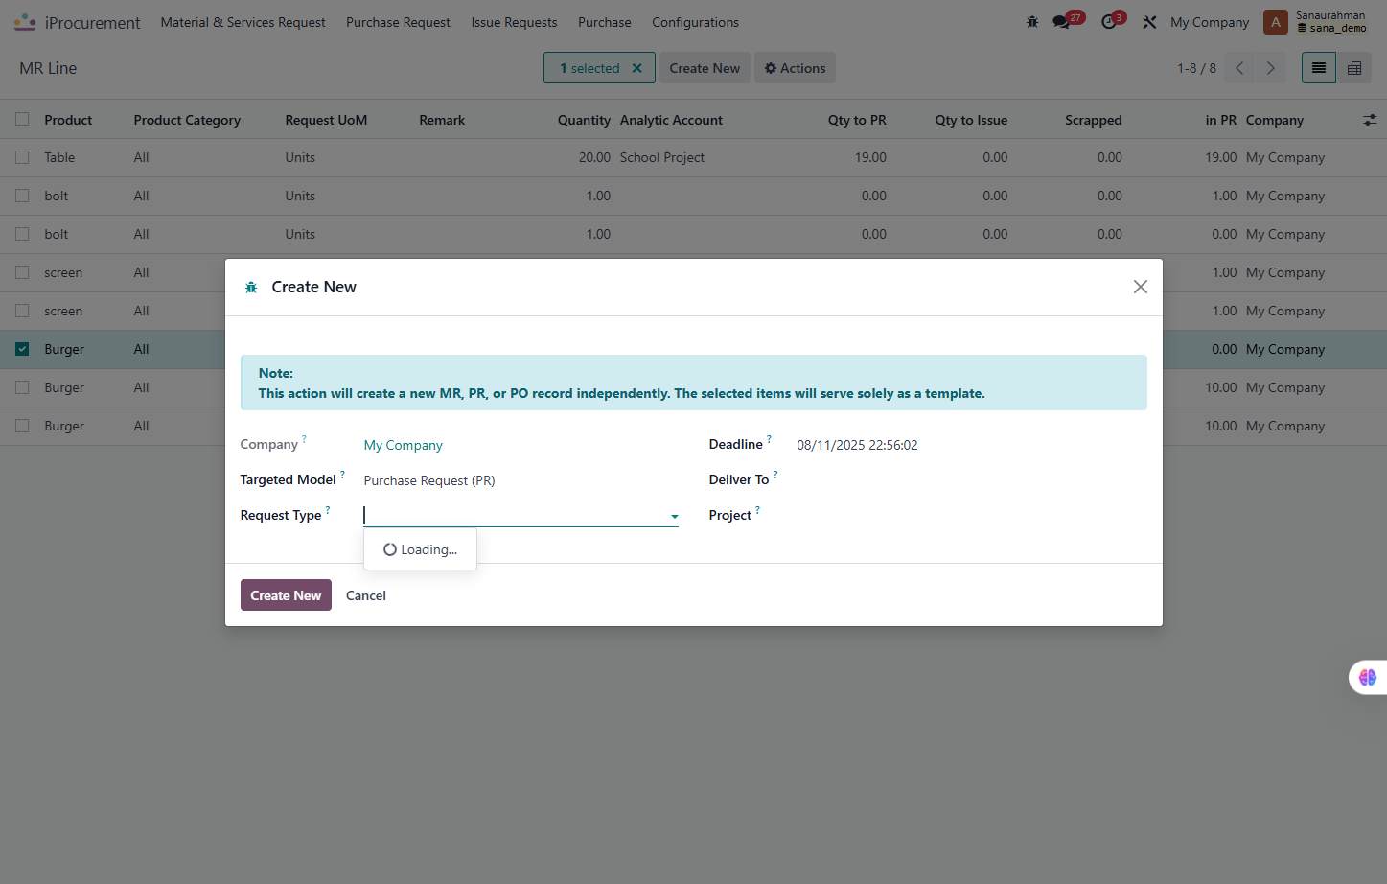
Task: Open the debug bug icon in the navbar
Action: point(1032,22)
